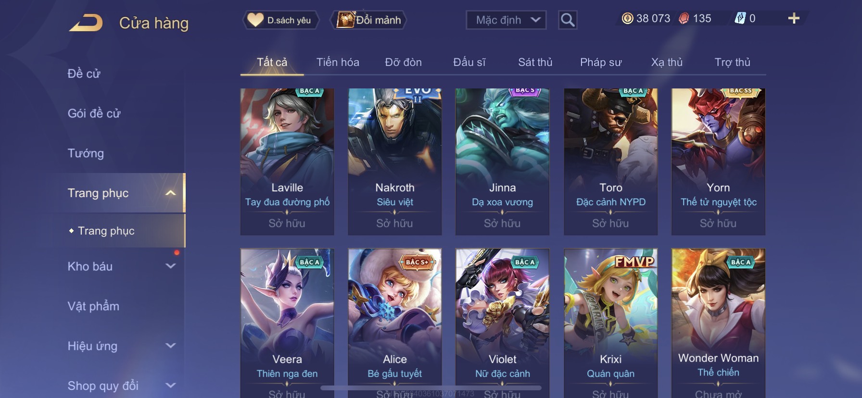Tap the back arrow icon beside Cửa hàng

tap(86, 23)
